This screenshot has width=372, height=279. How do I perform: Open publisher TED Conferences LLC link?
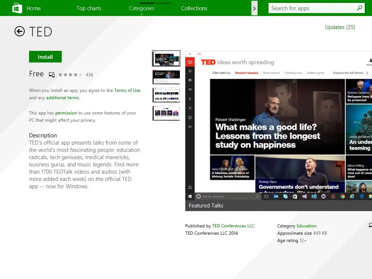[x=233, y=226]
